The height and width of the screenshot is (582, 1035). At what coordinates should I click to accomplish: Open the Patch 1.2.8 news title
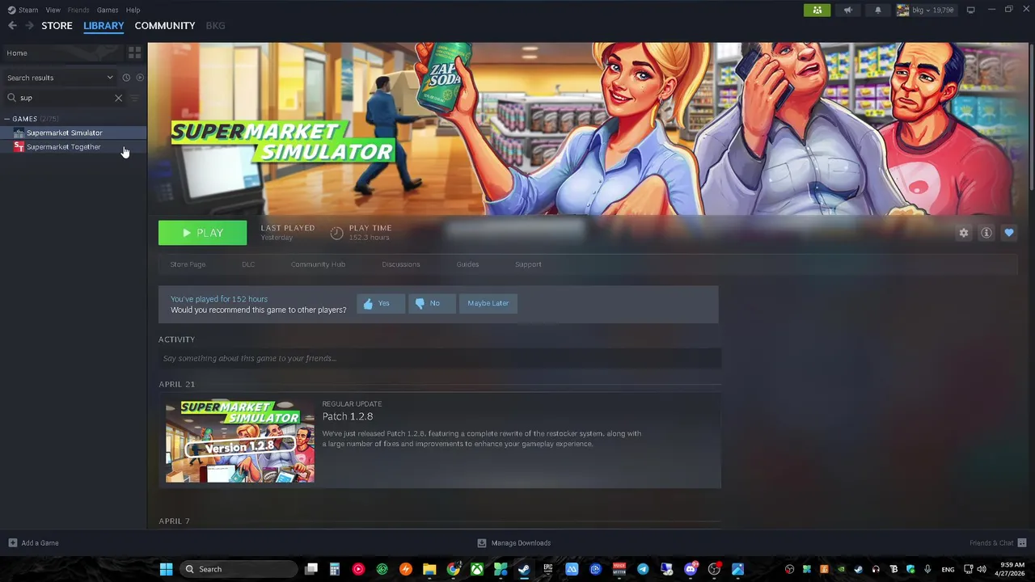pos(348,416)
